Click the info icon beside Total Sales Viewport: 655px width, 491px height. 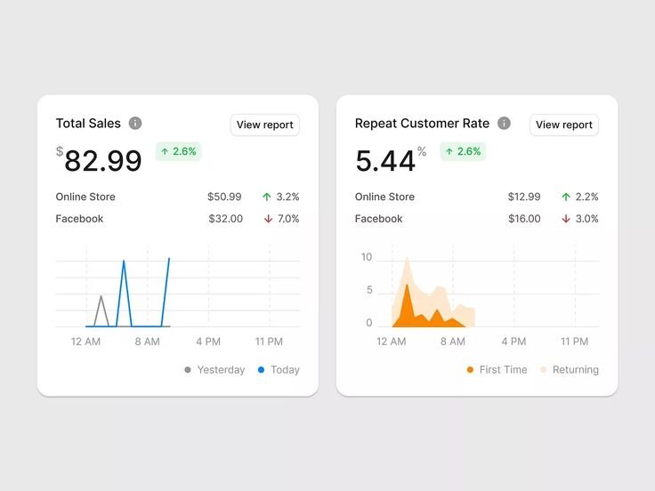[x=135, y=124]
